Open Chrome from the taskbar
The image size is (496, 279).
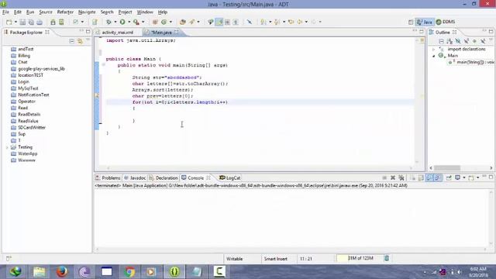129,272
